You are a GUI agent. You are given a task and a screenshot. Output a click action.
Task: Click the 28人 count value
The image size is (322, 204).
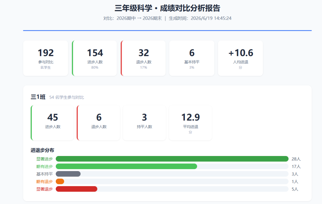[x=296, y=159]
